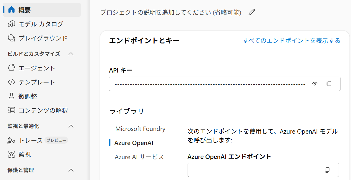Copy the API キー value
The height and width of the screenshot is (180, 351).
coord(329,84)
